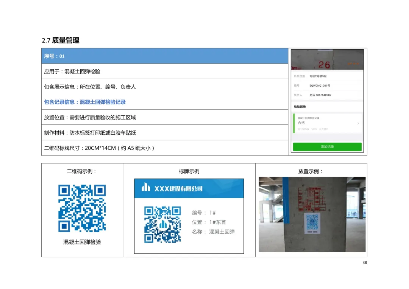
Task: Click the row 制作材料：防水标签打印纸或白胶车贴纸
Action: (165, 133)
